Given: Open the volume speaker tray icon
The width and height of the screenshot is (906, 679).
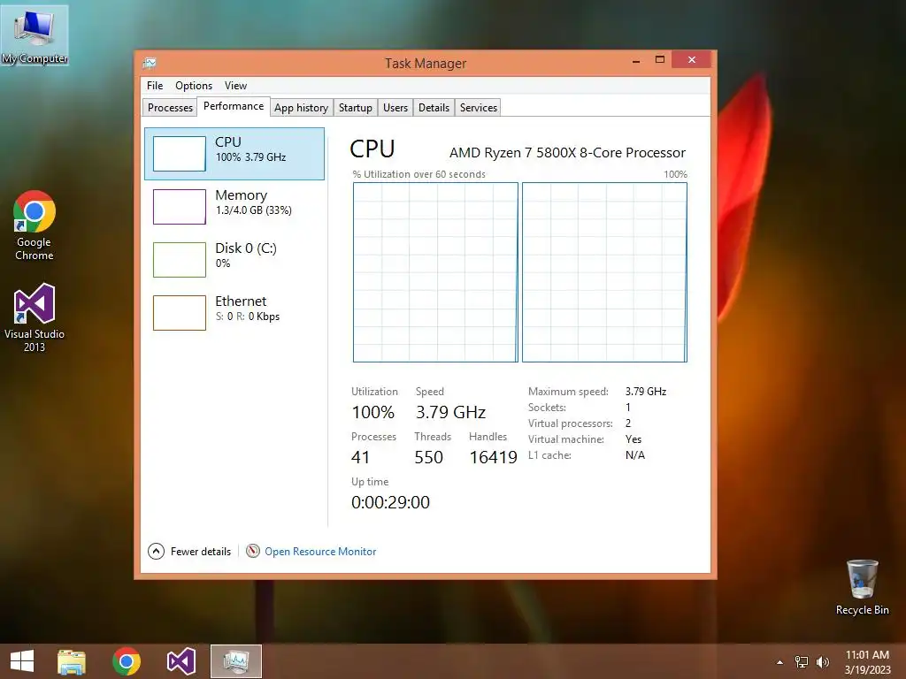Looking at the screenshot, I should coord(823,662).
